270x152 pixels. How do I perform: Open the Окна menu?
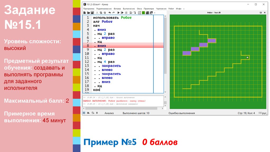[139, 9]
